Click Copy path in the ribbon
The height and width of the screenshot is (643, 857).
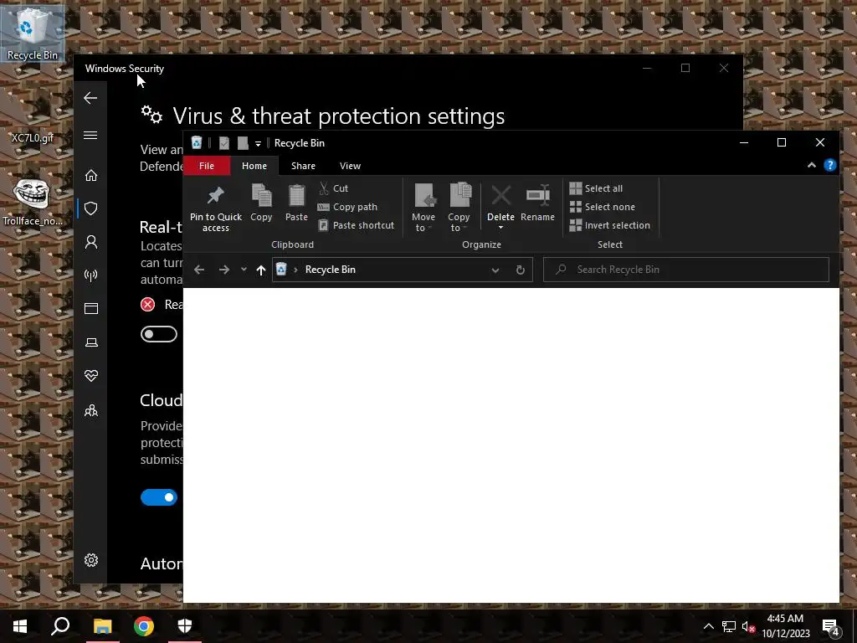coord(347,207)
